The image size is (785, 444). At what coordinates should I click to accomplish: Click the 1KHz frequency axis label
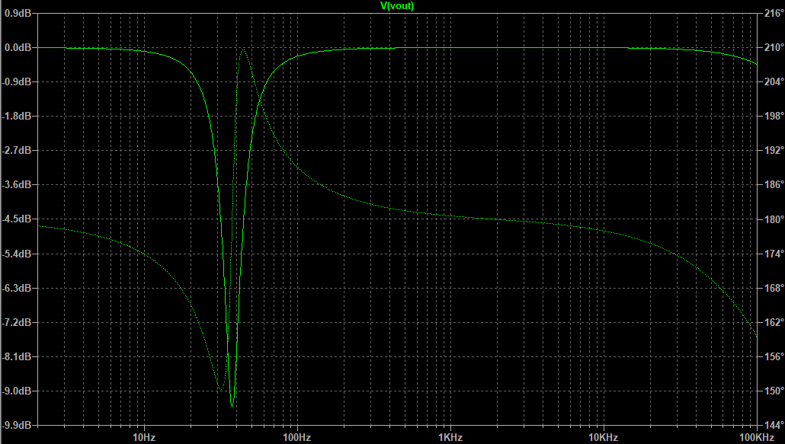450,437
